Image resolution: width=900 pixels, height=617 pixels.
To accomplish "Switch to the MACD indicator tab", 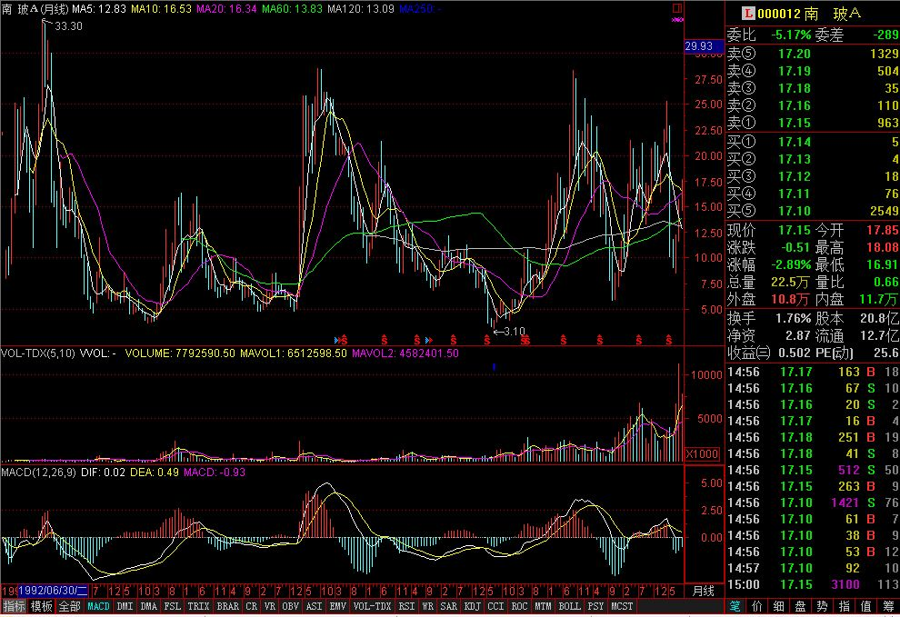I will point(98,606).
